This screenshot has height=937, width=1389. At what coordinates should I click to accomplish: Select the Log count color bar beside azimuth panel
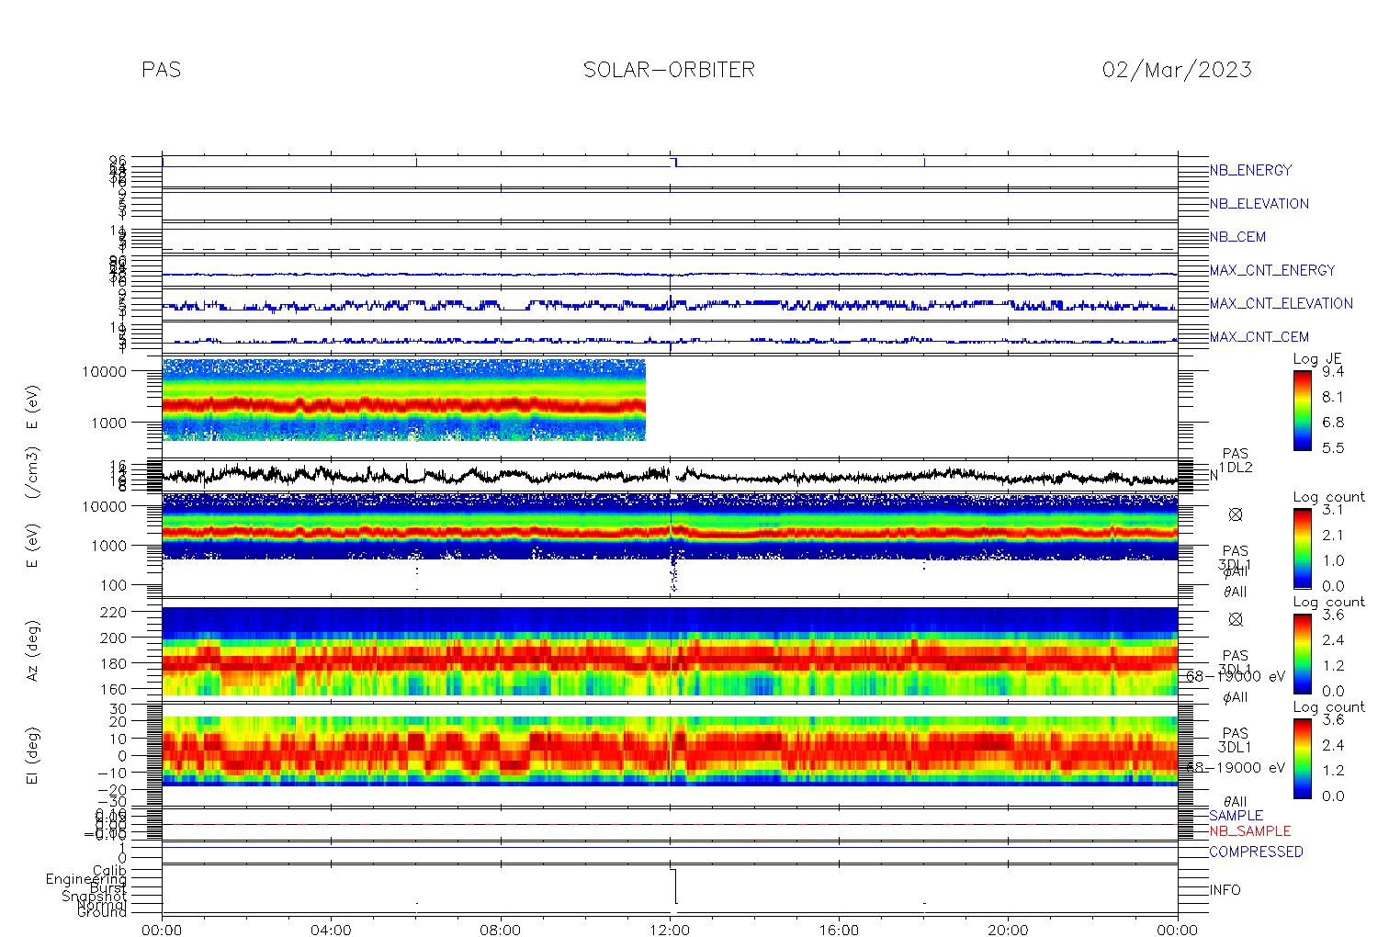(x=1302, y=653)
